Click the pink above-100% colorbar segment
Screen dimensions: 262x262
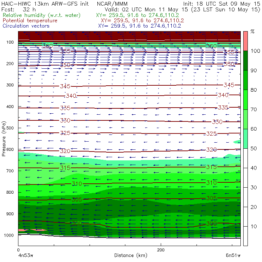tap(245, 41)
